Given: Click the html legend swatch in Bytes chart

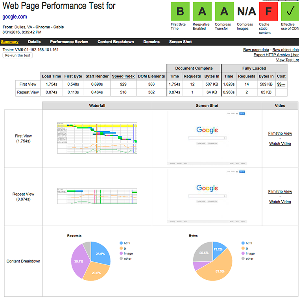Looking at the screenshot, I should click(x=243, y=243).
